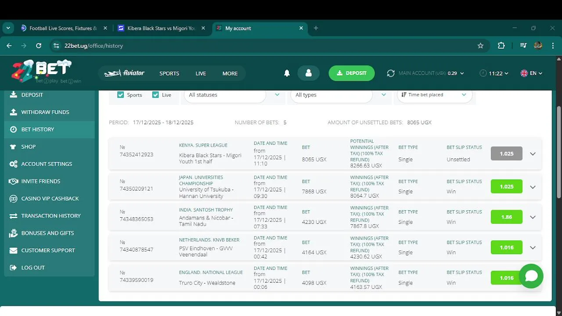Screen dimensions: 562x316
Task: Open the browser tab search arrow
Action: coord(8,28)
